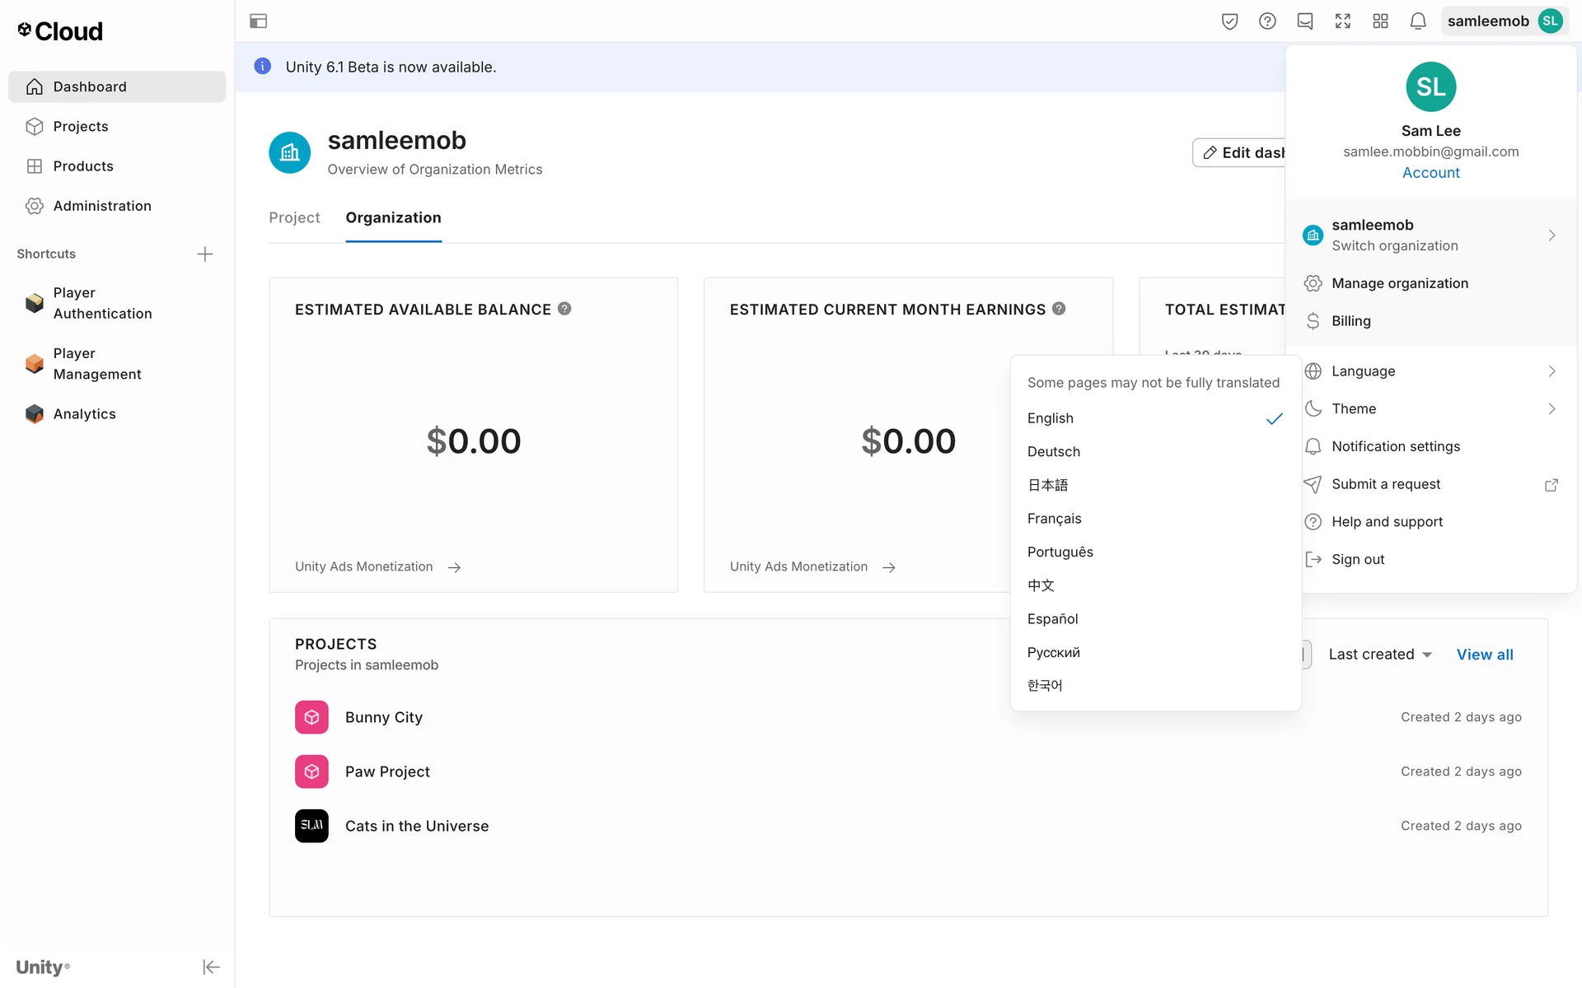Open the help question mark icon in top bar

[1267, 21]
